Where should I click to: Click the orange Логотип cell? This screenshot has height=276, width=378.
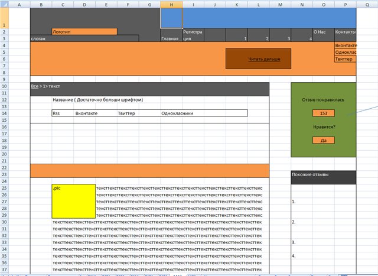tap(84, 31)
